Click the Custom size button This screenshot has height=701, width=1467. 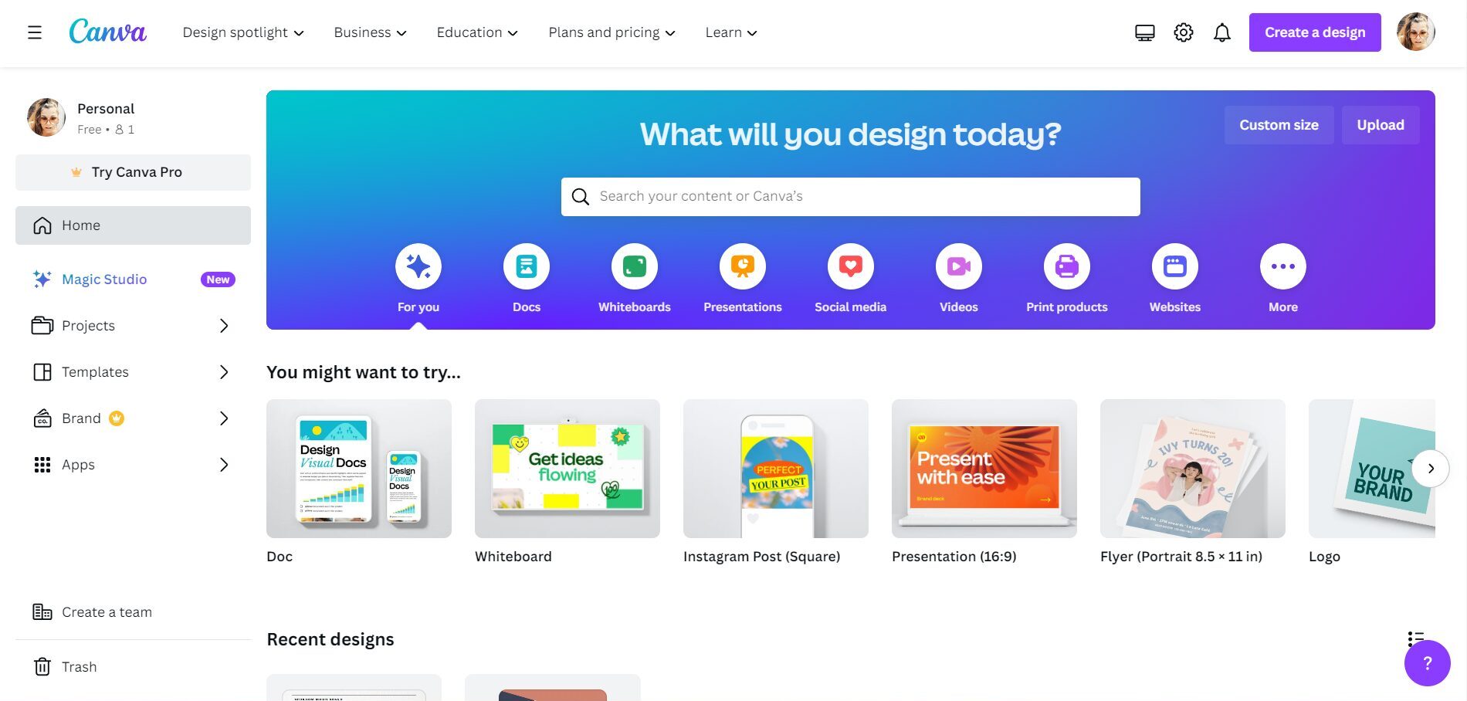[1279, 125]
